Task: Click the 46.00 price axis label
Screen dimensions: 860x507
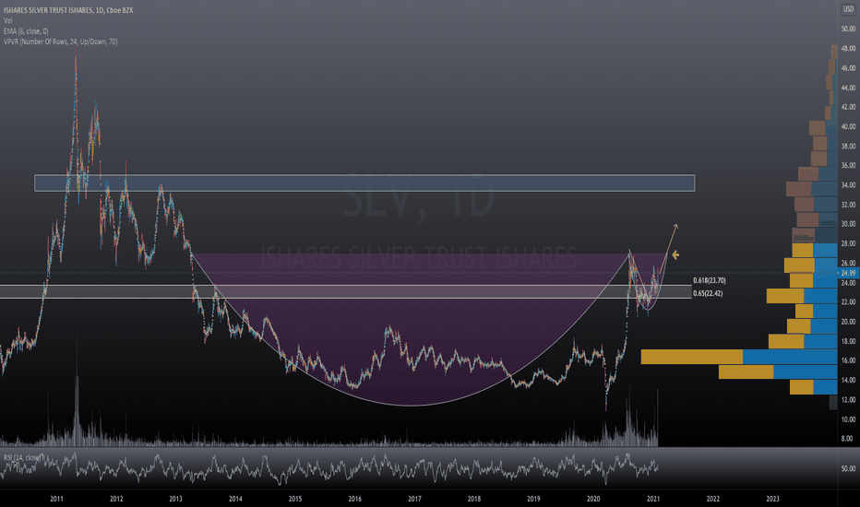Action: [x=848, y=68]
